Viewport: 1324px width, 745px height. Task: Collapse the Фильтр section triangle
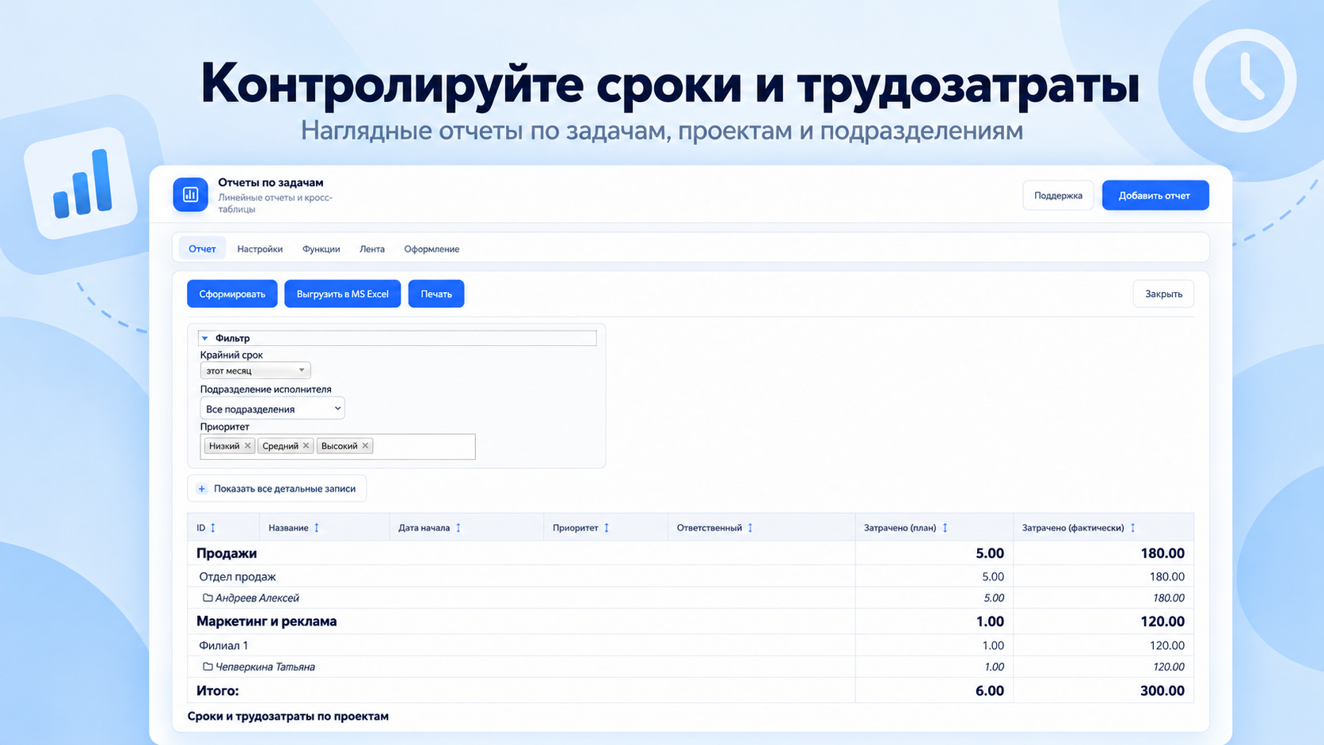tap(205, 338)
